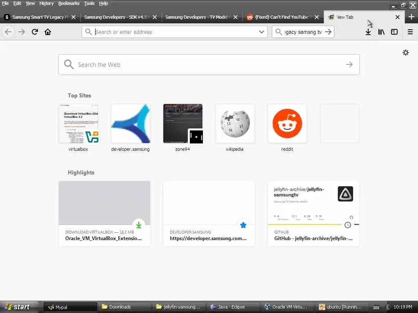Switch to Mypal taskbar button

70,307
